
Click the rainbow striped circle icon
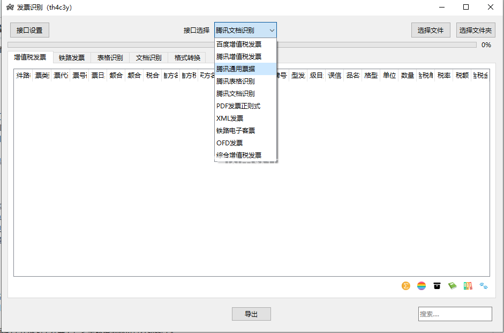422,286
